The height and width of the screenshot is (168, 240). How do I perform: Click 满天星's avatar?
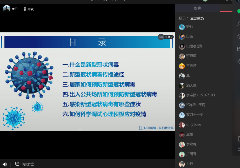(x=182, y=86)
